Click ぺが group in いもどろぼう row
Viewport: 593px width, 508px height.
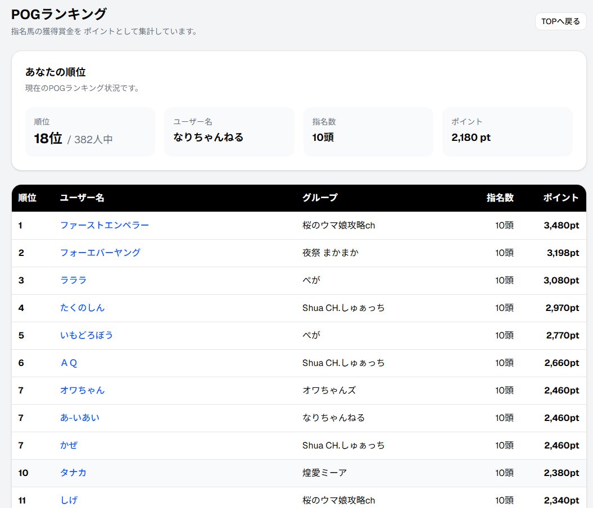311,336
